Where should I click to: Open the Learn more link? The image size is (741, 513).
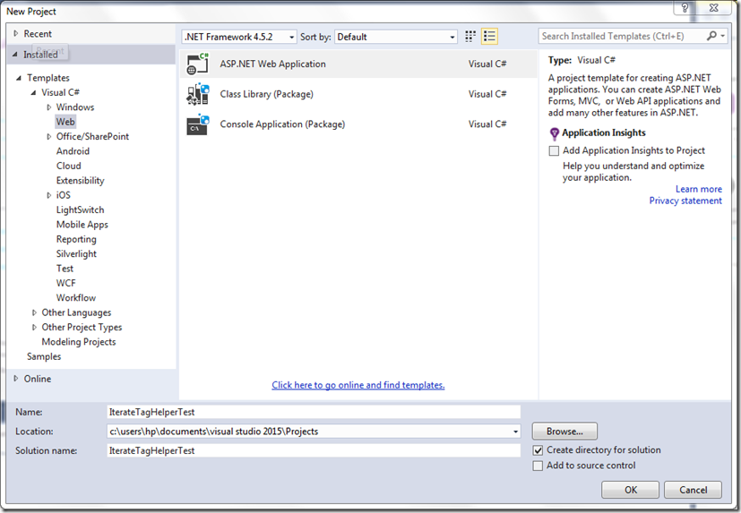point(699,189)
